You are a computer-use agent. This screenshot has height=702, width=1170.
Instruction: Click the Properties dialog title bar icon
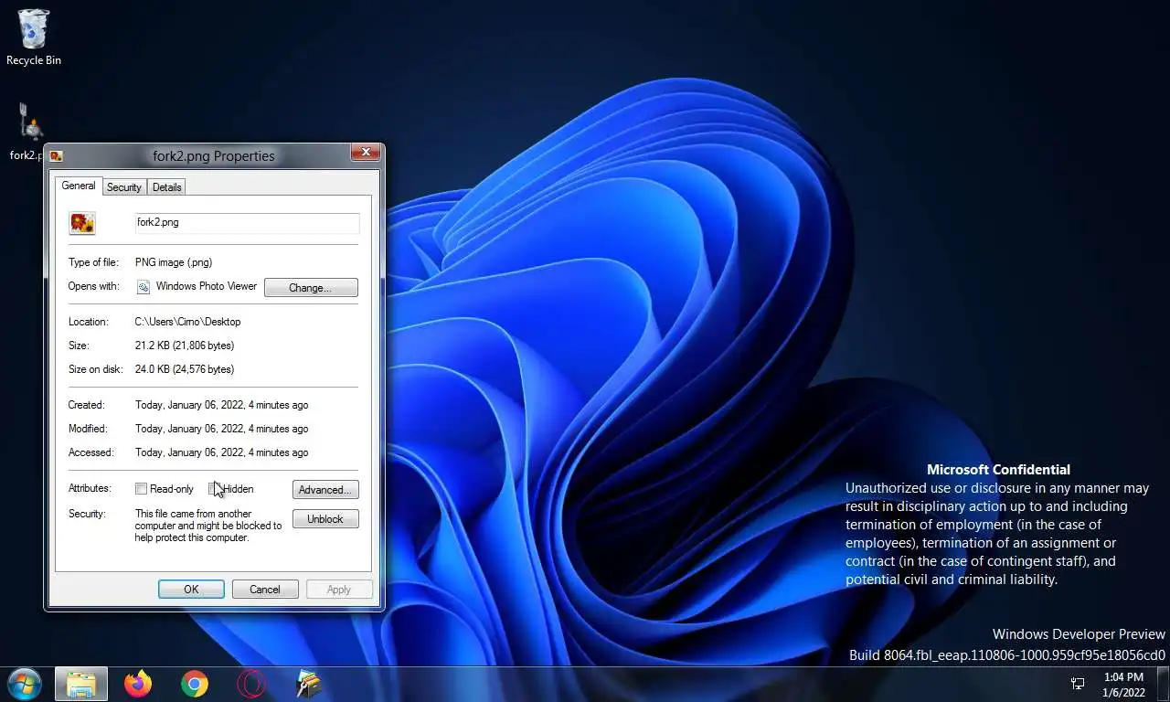tap(57, 156)
